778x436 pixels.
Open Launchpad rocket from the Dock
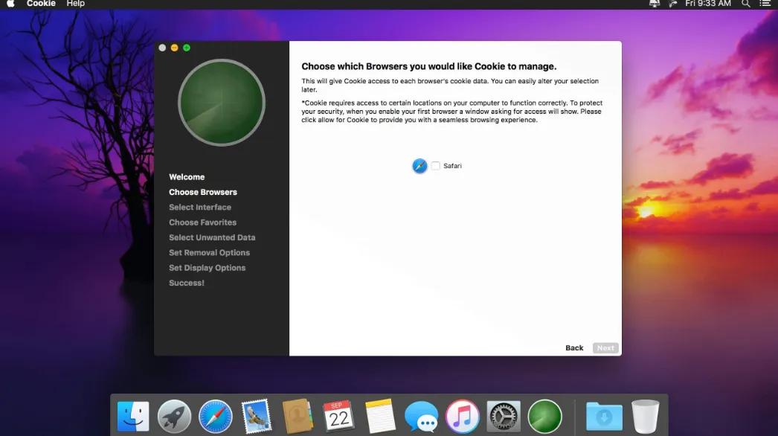174,416
